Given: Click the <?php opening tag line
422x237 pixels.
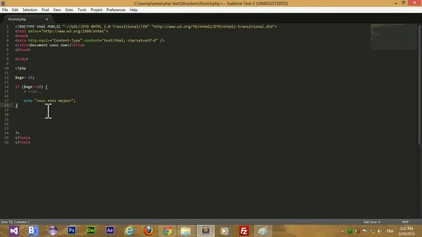Looking at the screenshot, I should click(20, 68).
